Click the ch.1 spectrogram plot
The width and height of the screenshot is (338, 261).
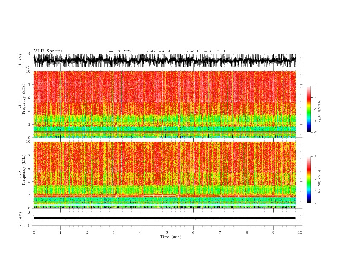point(164,104)
